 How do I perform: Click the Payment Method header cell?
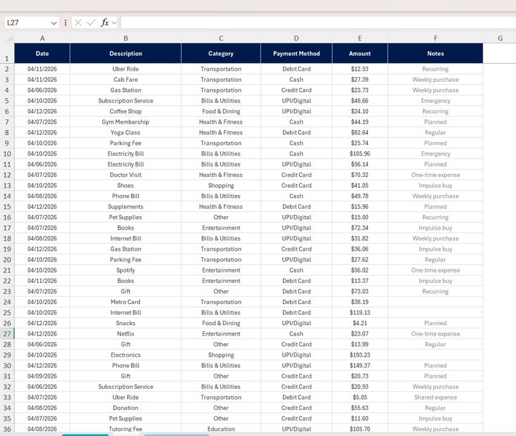(x=296, y=53)
